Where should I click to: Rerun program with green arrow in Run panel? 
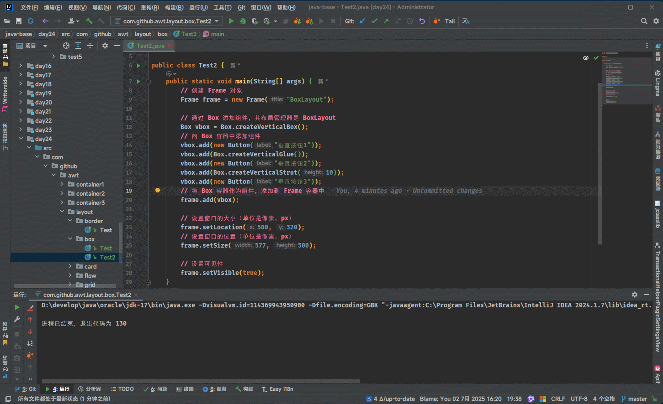(x=17, y=307)
